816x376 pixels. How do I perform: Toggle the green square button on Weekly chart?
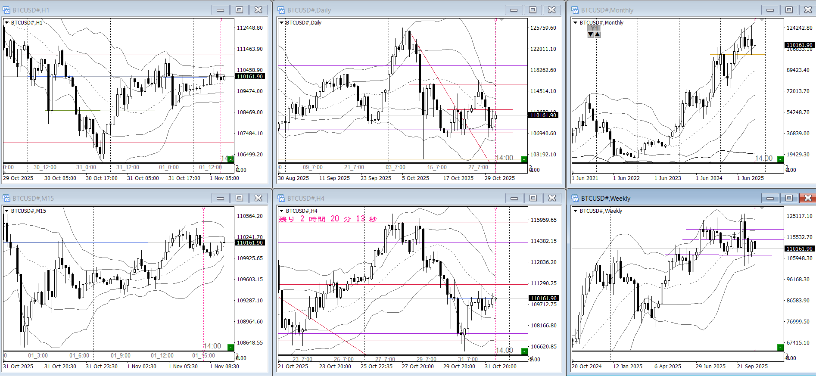[780, 347]
